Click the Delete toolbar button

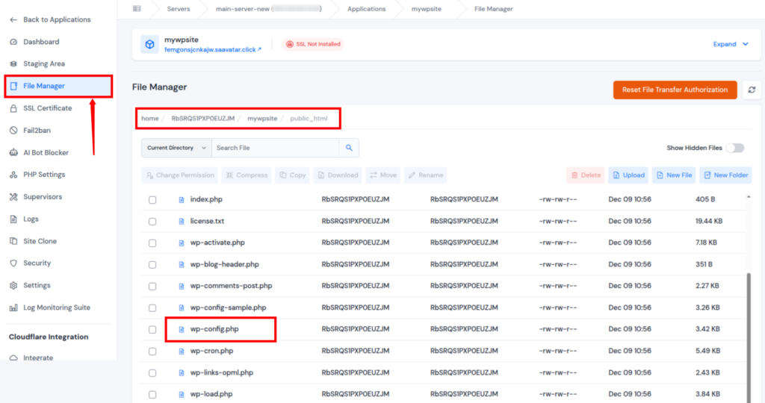point(585,175)
